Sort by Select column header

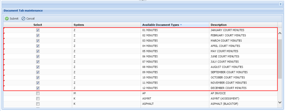38,25
